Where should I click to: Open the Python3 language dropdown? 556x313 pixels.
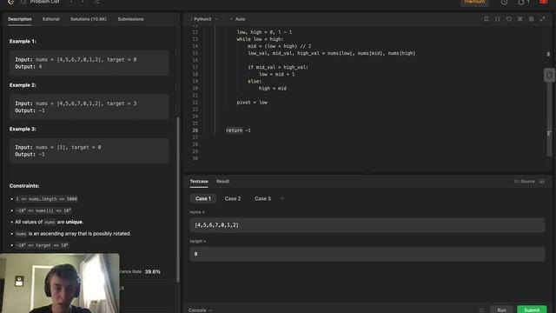[205, 19]
